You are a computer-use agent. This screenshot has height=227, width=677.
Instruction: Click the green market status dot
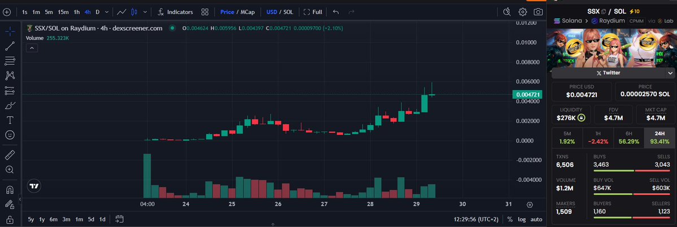172,28
